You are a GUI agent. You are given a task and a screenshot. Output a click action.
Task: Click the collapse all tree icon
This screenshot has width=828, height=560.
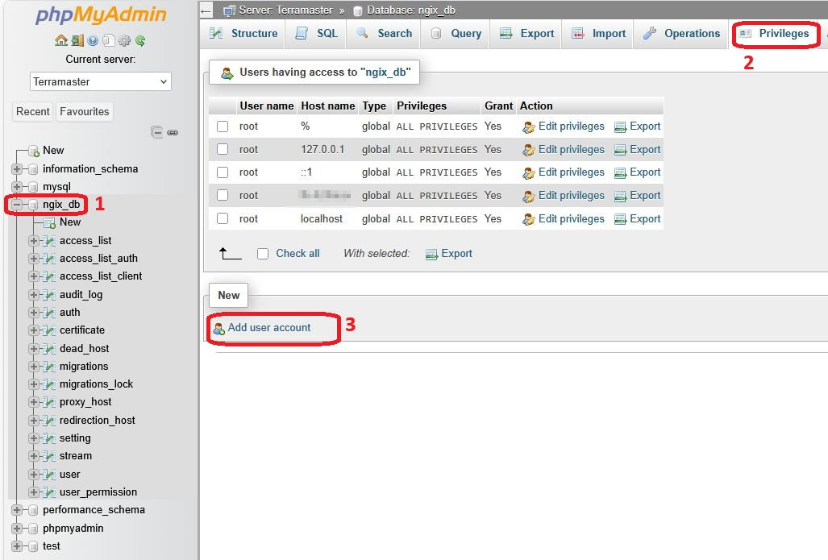(x=157, y=132)
